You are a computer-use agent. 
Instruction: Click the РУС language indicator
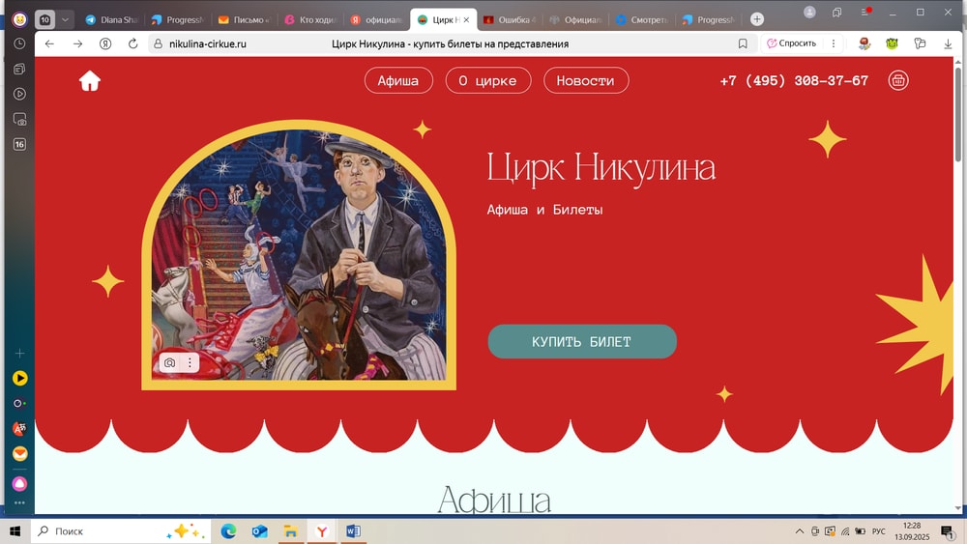pyautogui.click(x=879, y=531)
